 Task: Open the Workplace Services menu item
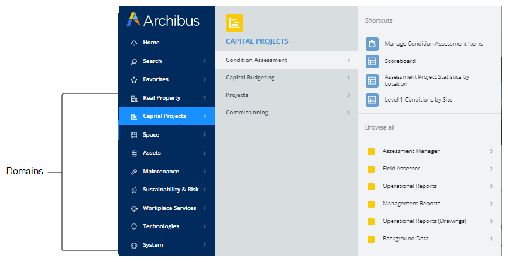tap(169, 208)
